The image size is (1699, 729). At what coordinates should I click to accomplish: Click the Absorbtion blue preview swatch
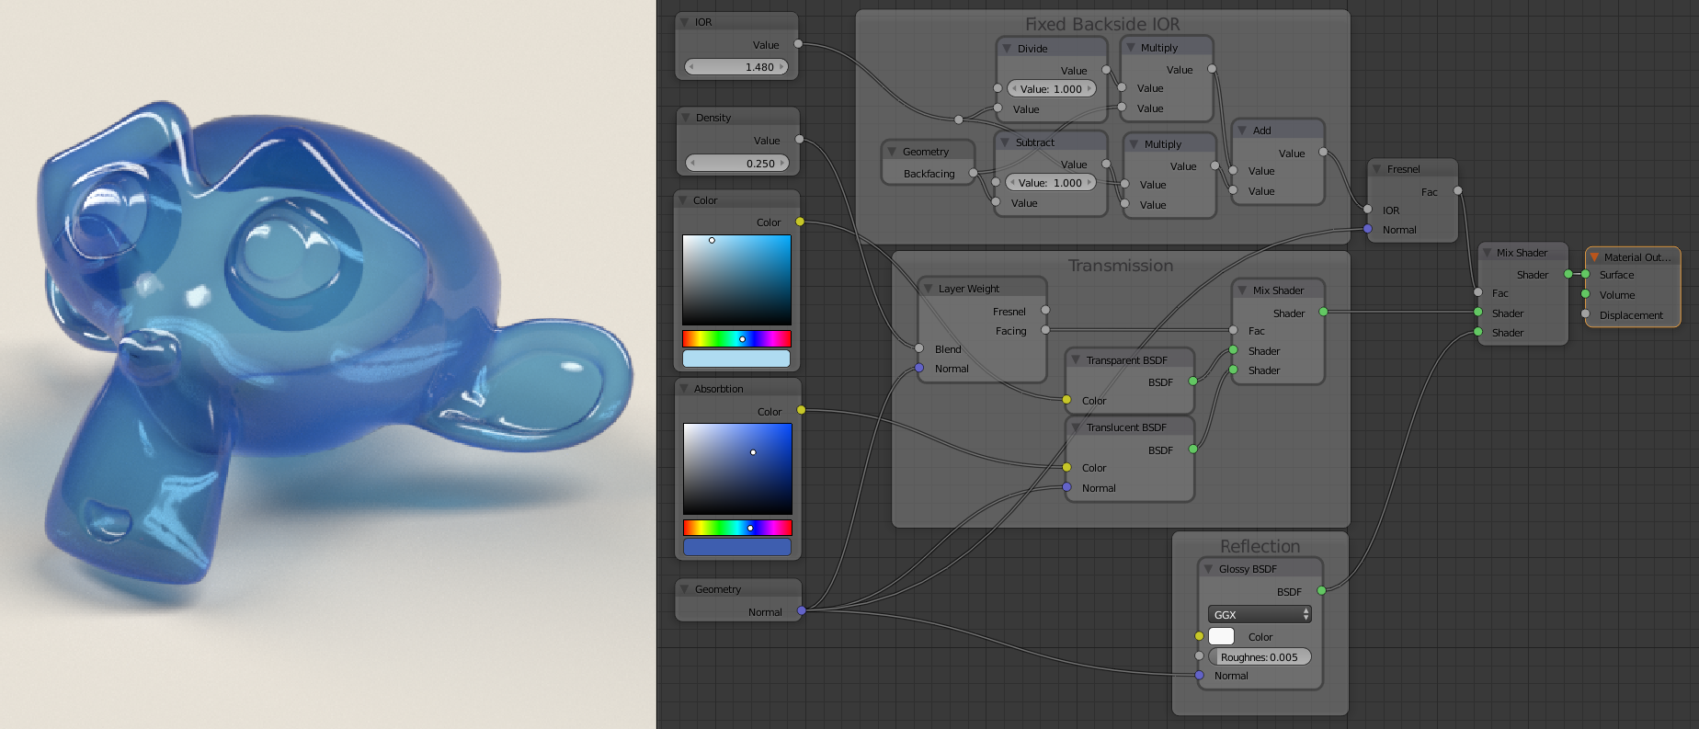pos(737,547)
